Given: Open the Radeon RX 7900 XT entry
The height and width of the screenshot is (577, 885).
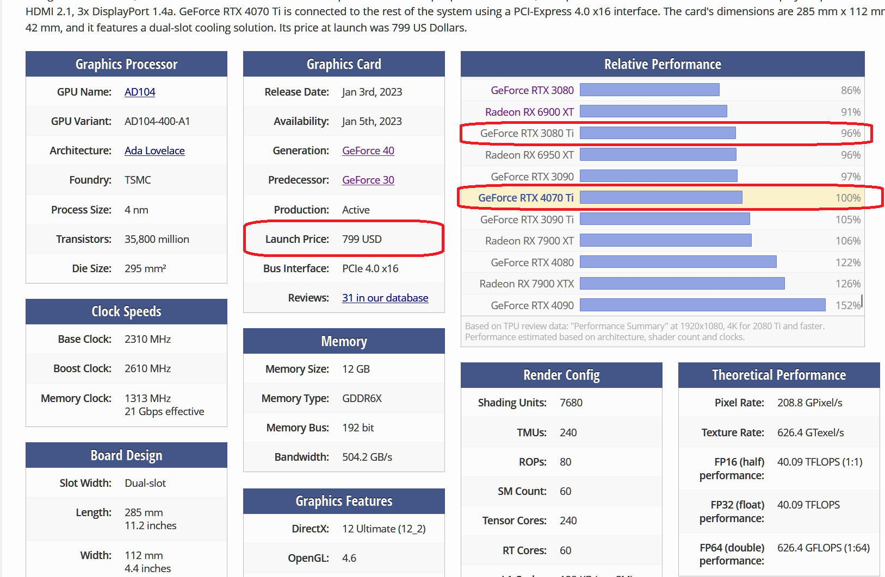Looking at the screenshot, I should click(529, 241).
